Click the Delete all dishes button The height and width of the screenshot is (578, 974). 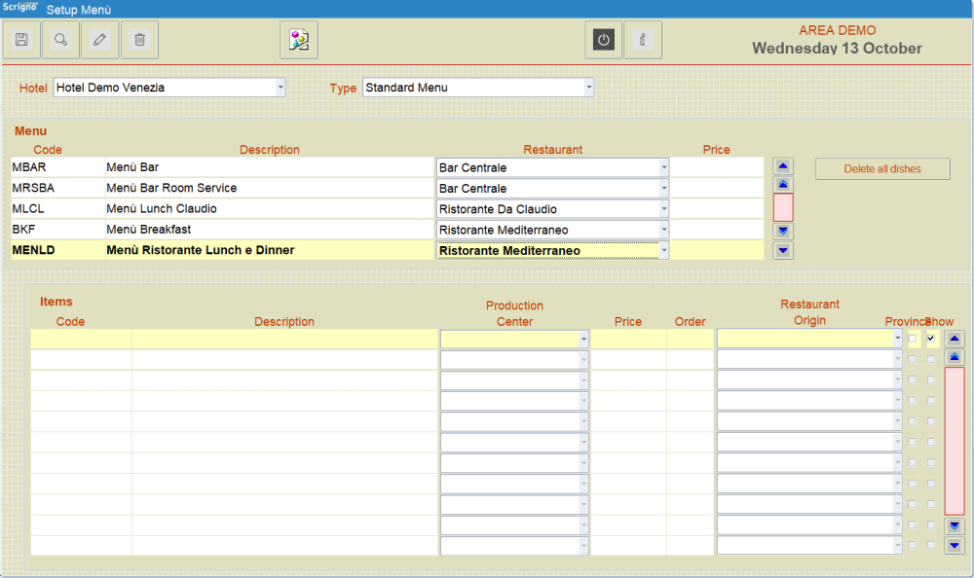(x=882, y=169)
